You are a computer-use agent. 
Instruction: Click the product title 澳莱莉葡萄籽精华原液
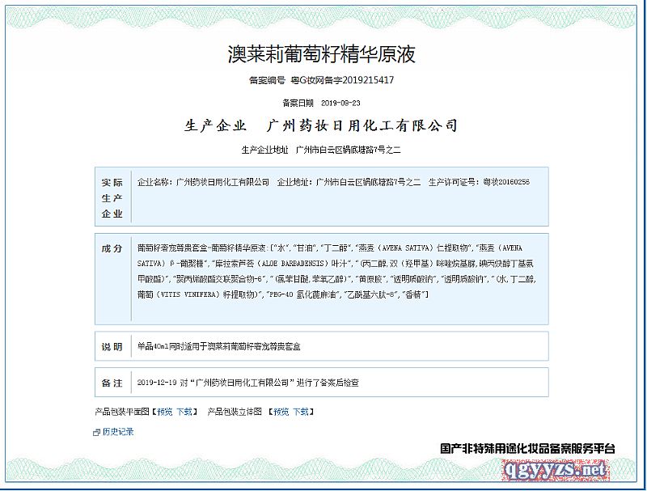(x=321, y=55)
